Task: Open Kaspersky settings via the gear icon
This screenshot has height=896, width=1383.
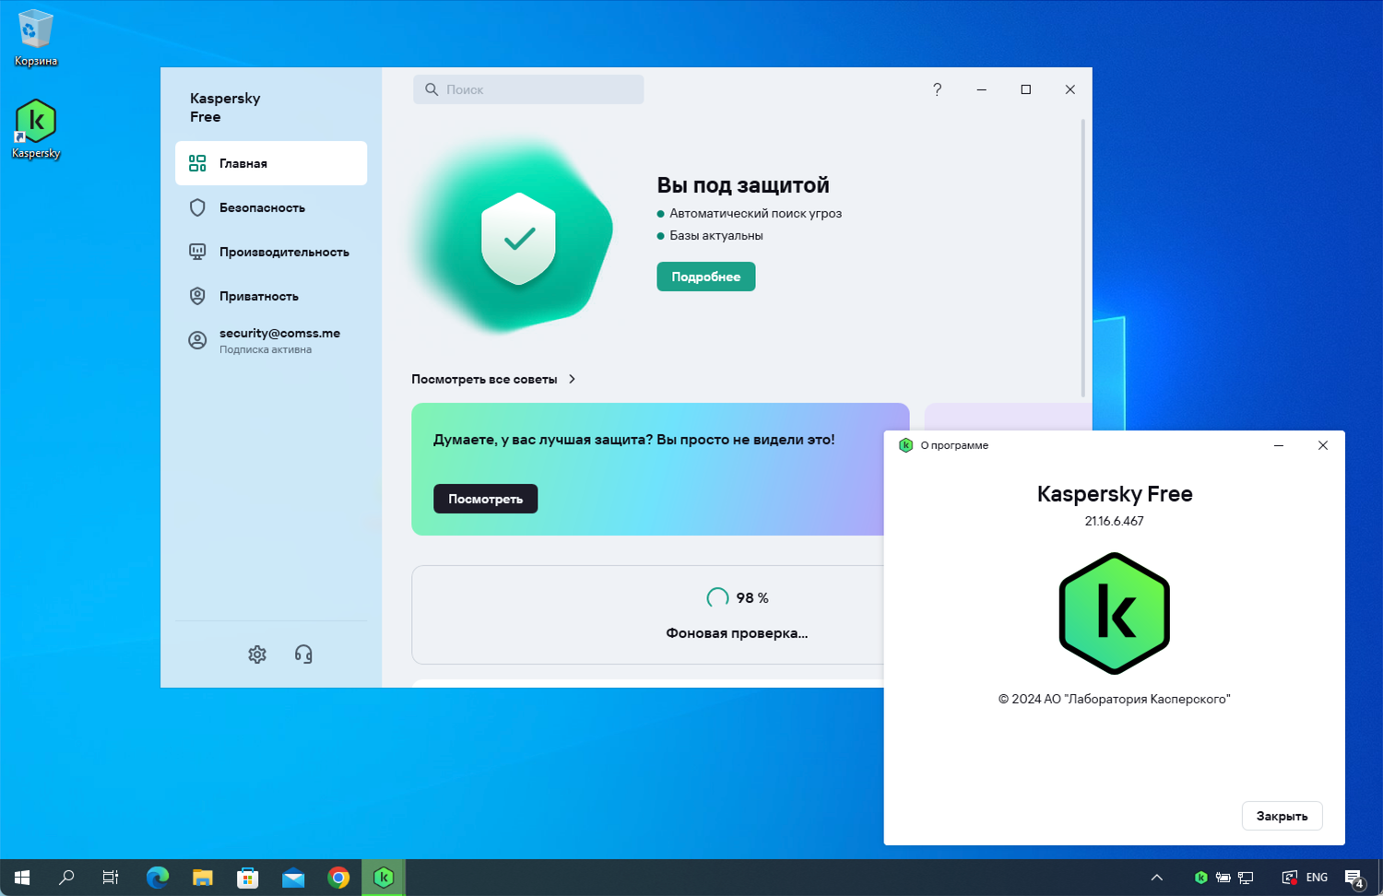Action: click(x=257, y=654)
